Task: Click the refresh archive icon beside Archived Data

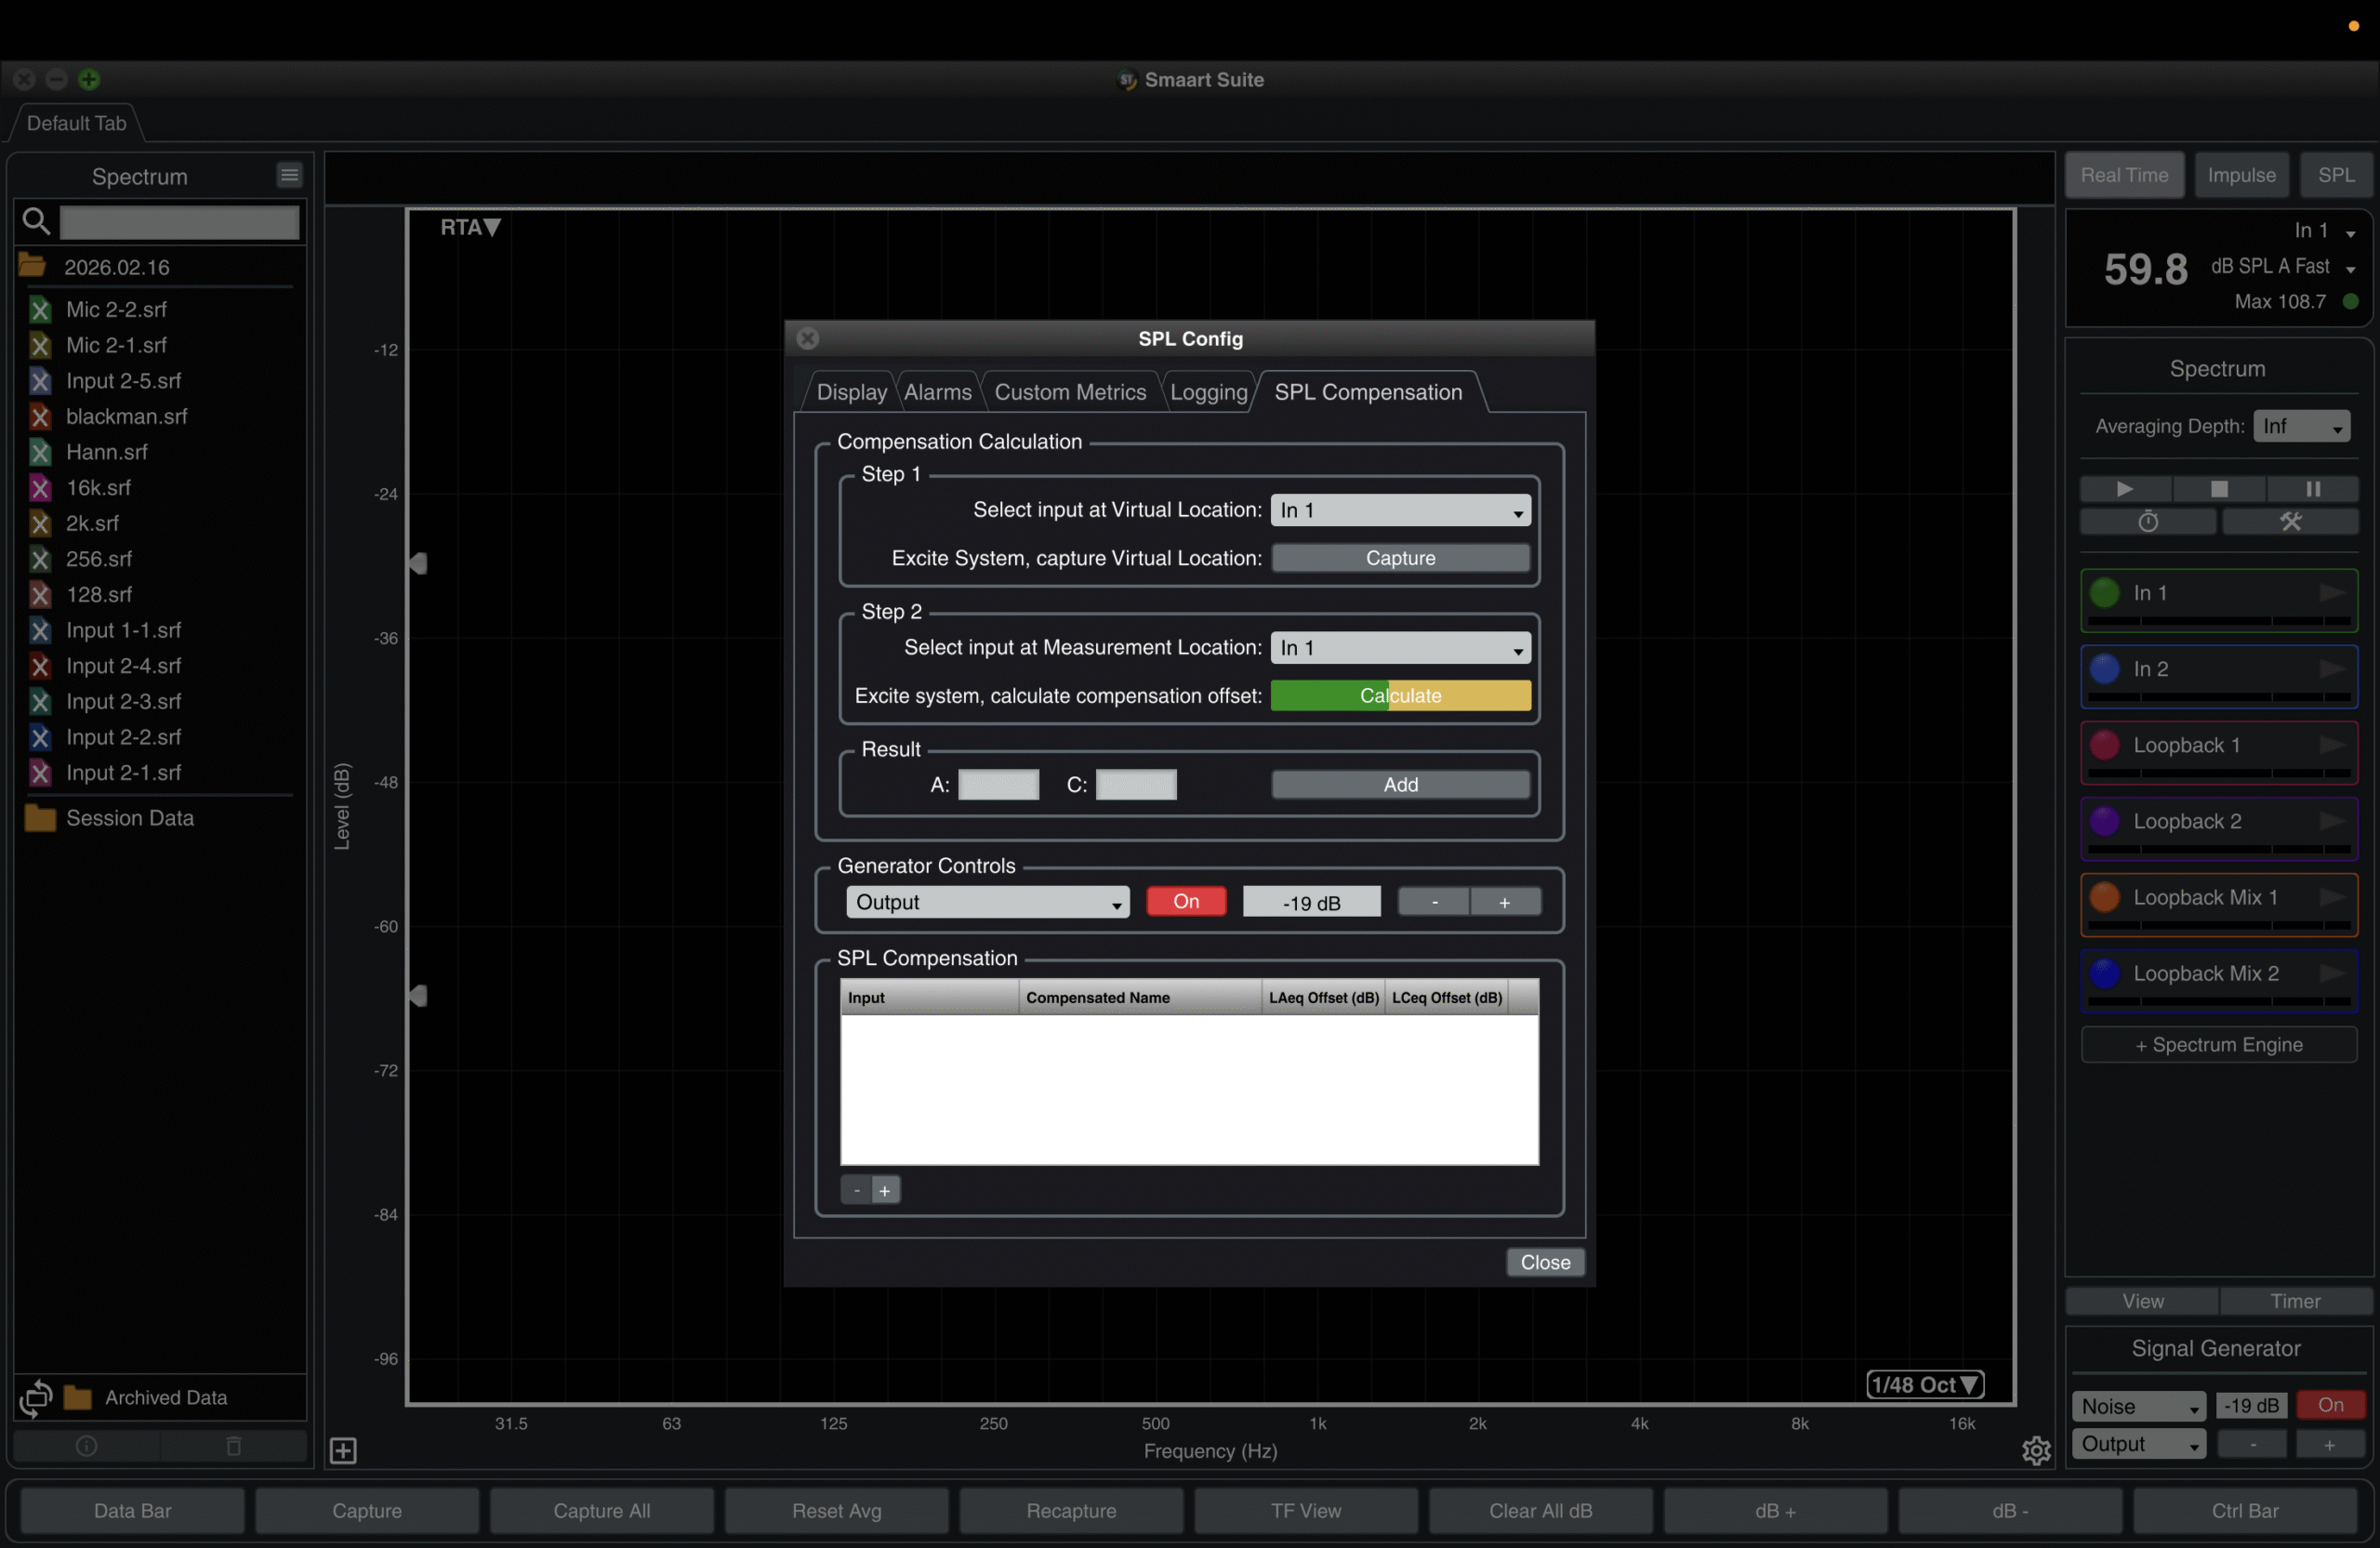Action: 36,1397
